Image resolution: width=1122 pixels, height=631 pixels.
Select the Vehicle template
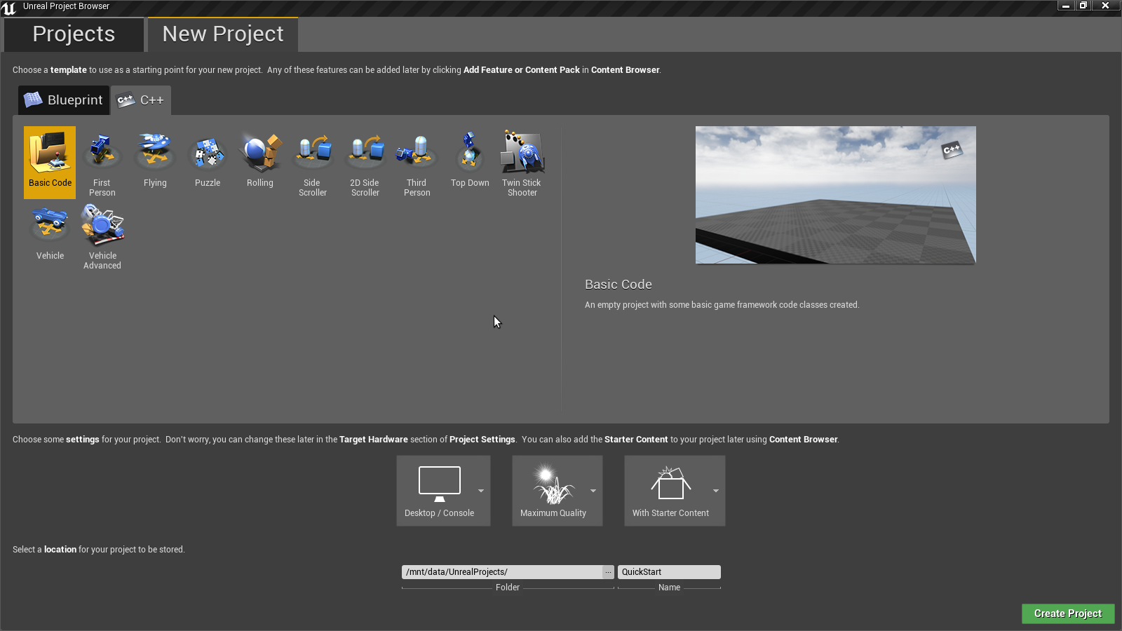50,235
